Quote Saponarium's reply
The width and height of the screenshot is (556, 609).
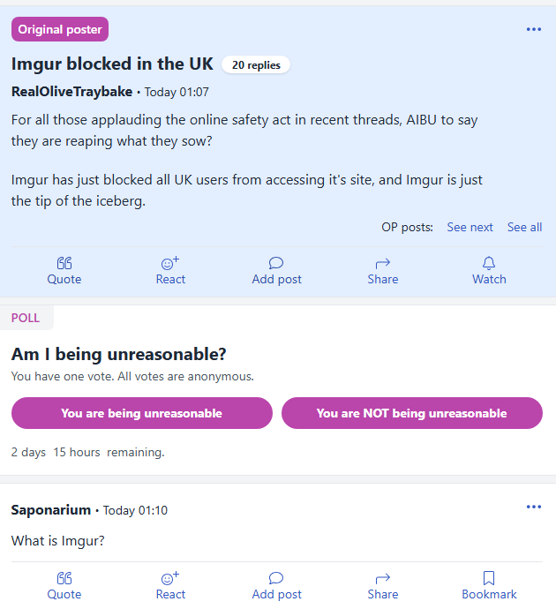tap(64, 585)
